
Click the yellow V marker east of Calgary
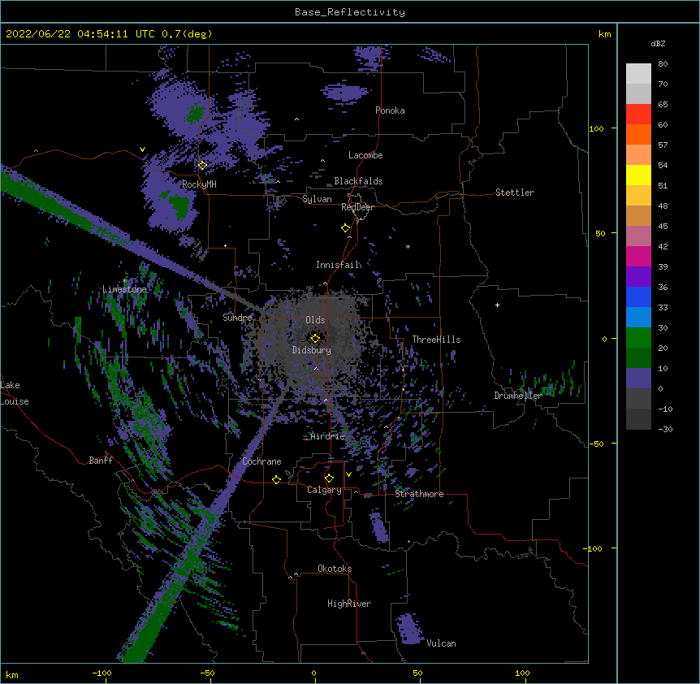tap(348, 474)
